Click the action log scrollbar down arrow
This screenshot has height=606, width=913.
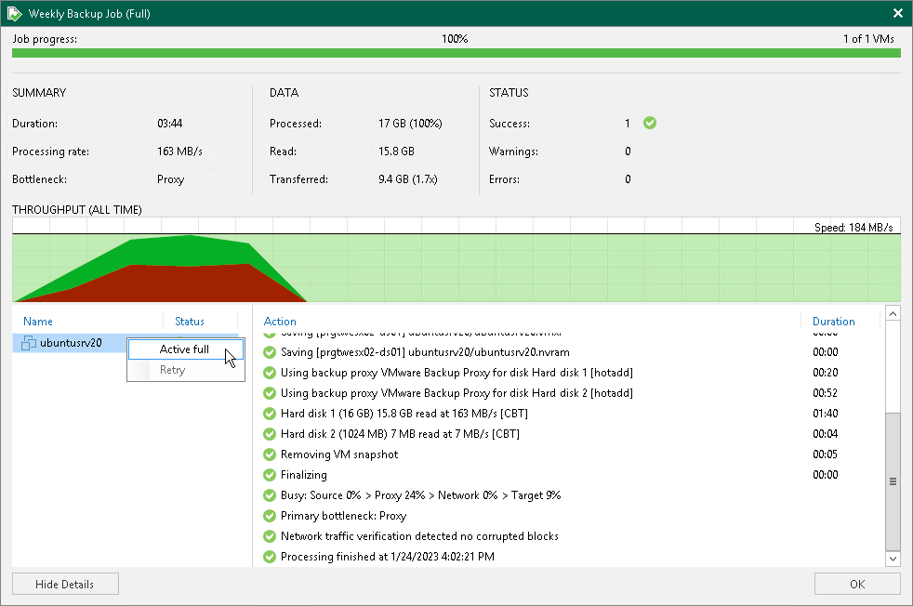(x=893, y=559)
